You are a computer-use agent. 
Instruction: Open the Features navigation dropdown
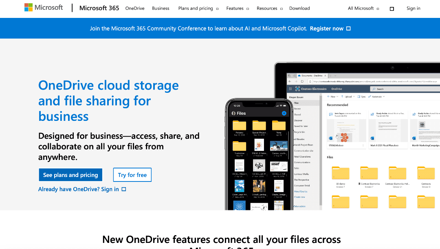(x=236, y=8)
